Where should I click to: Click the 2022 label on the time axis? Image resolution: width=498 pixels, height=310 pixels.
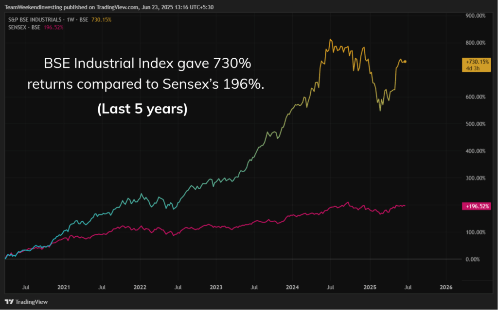140,287
